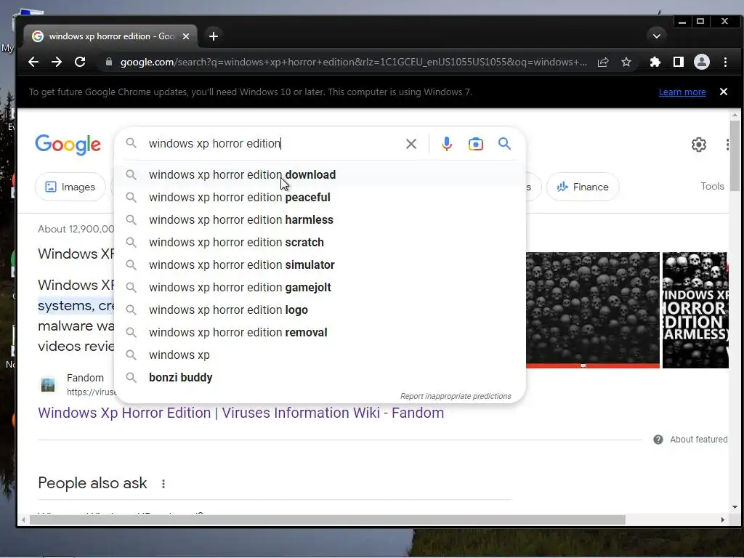The width and height of the screenshot is (744, 558).
Task: Open 'Windows Xp Horror Edition | Viruses Information Wiki' link
Action: (x=241, y=413)
